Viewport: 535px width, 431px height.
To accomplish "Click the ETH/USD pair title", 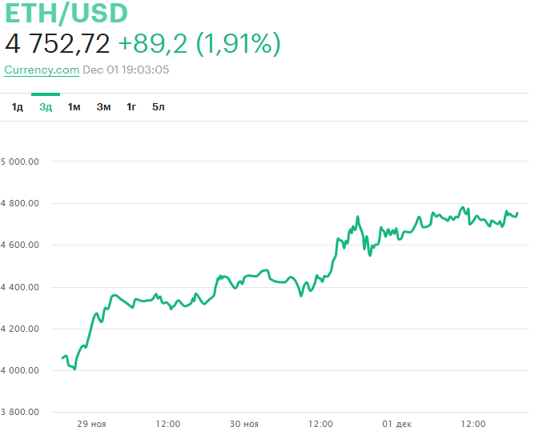I will point(66,14).
